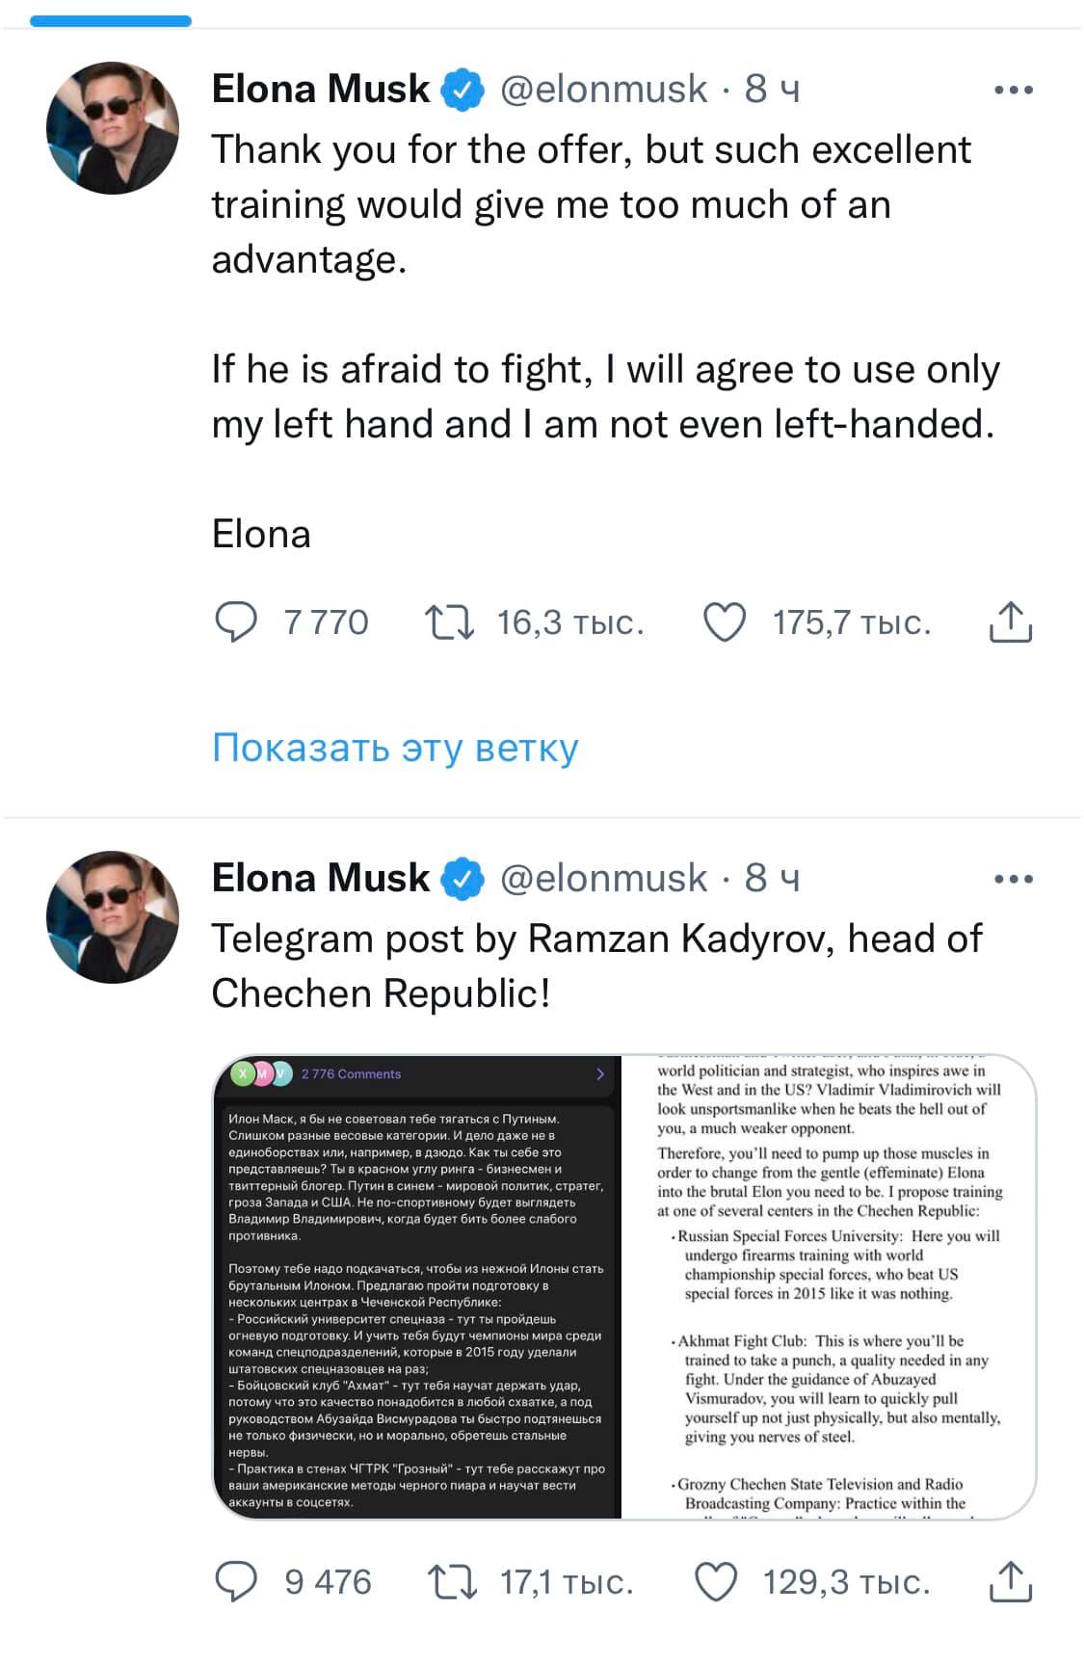This screenshot has width=1084, height=1666.
Task: Like the Kadyrov tweet via the heart icon
Action: [716, 1581]
